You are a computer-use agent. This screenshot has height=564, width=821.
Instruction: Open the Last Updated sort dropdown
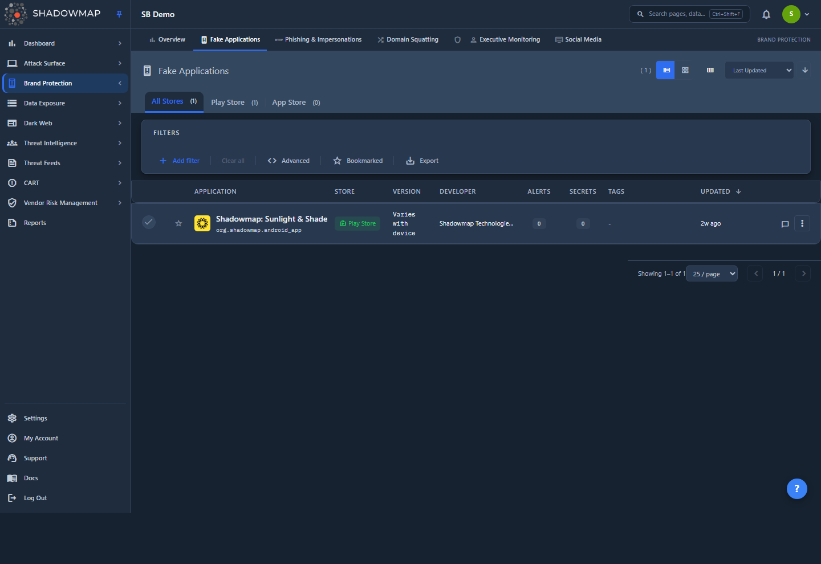click(759, 70)
